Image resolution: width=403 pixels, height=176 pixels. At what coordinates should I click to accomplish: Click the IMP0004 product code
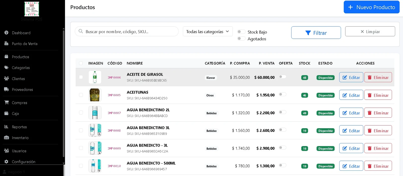coord(114,78)
